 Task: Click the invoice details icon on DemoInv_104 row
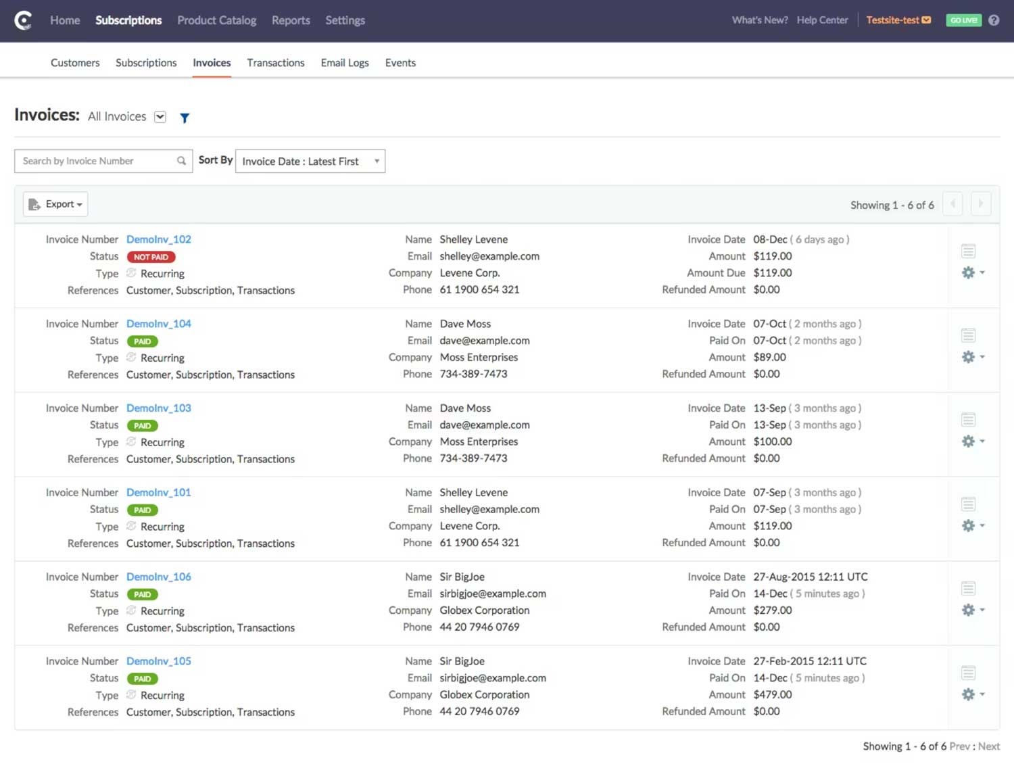968,335
